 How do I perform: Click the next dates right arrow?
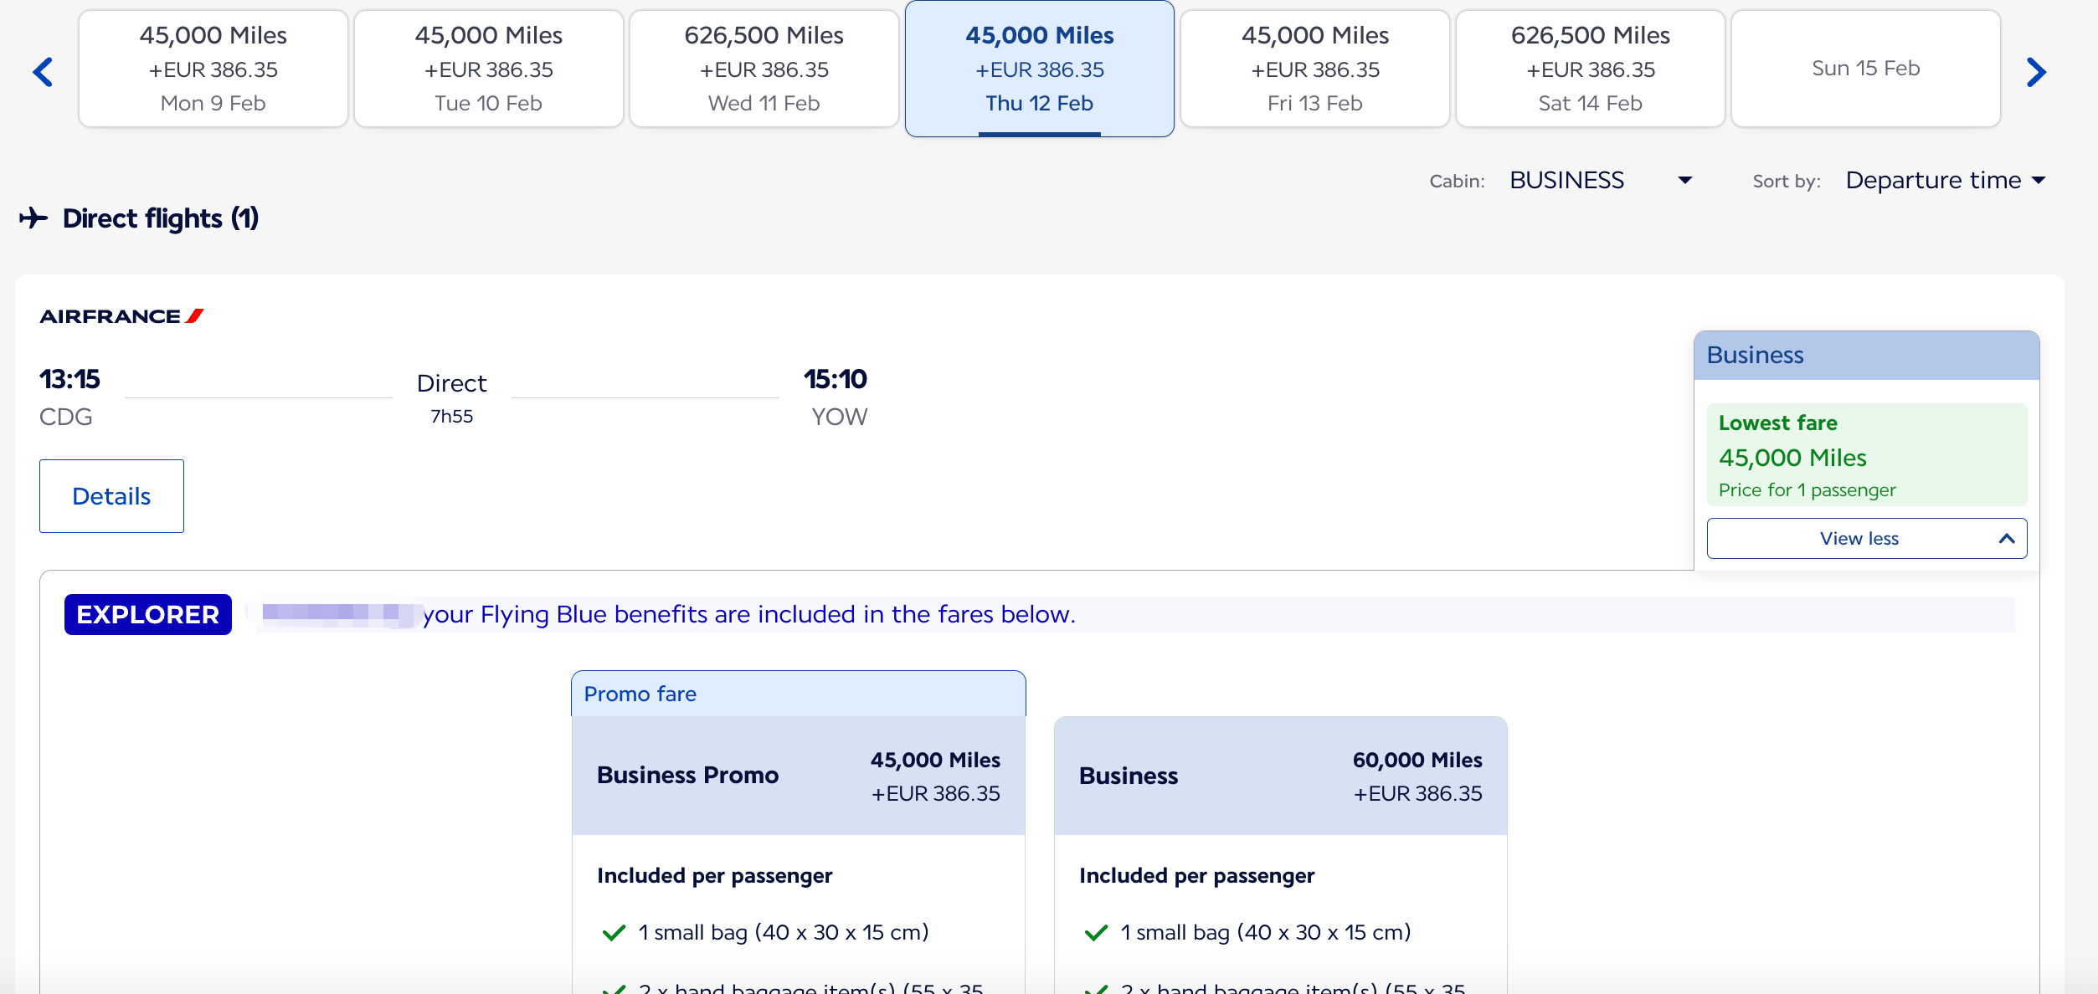(2036, 72)
